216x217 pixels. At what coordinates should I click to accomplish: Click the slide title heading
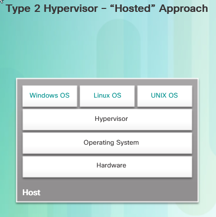107,8
